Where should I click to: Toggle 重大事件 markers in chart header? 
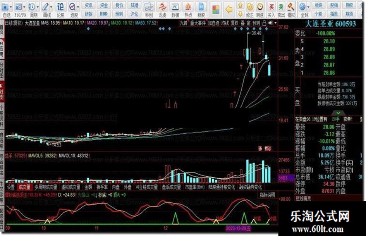tap(198, 23)
